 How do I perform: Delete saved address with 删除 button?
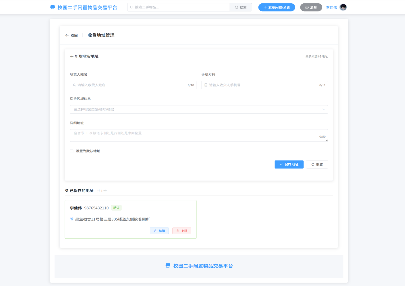pyautogui.click(x=182, y=231)
